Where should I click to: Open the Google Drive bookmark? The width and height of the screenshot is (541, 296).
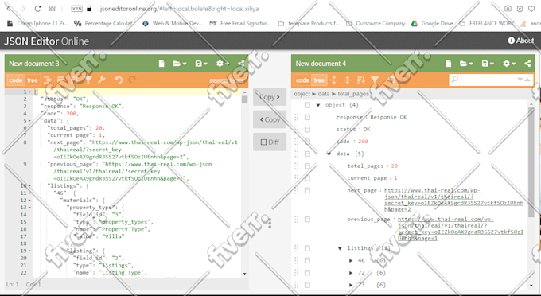point(432,23)
